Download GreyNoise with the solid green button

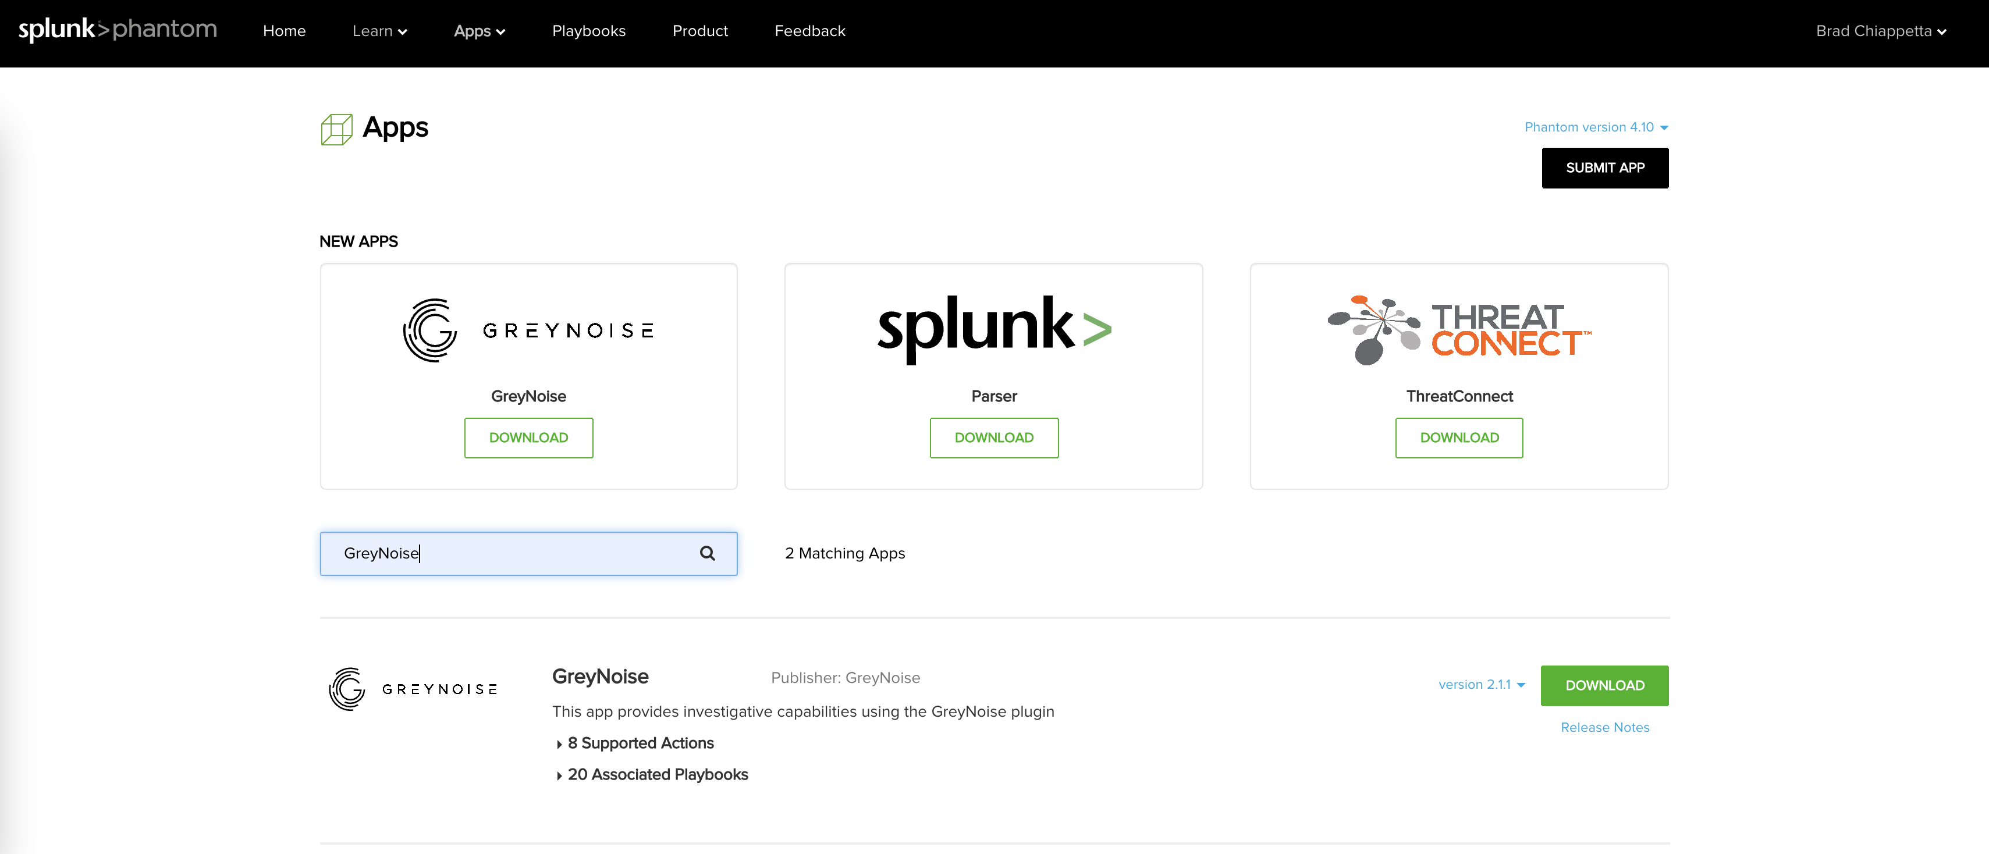[x=1604, y=685]
